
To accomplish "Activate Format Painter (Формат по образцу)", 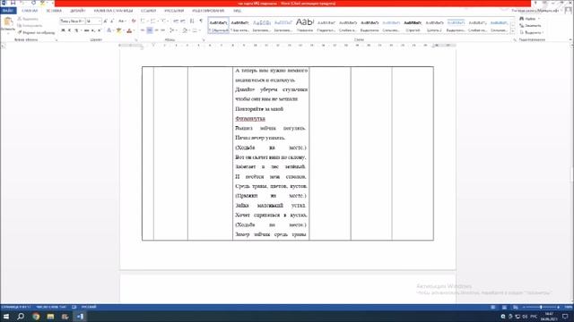I will pyautogui.click(x=36, y=32).
